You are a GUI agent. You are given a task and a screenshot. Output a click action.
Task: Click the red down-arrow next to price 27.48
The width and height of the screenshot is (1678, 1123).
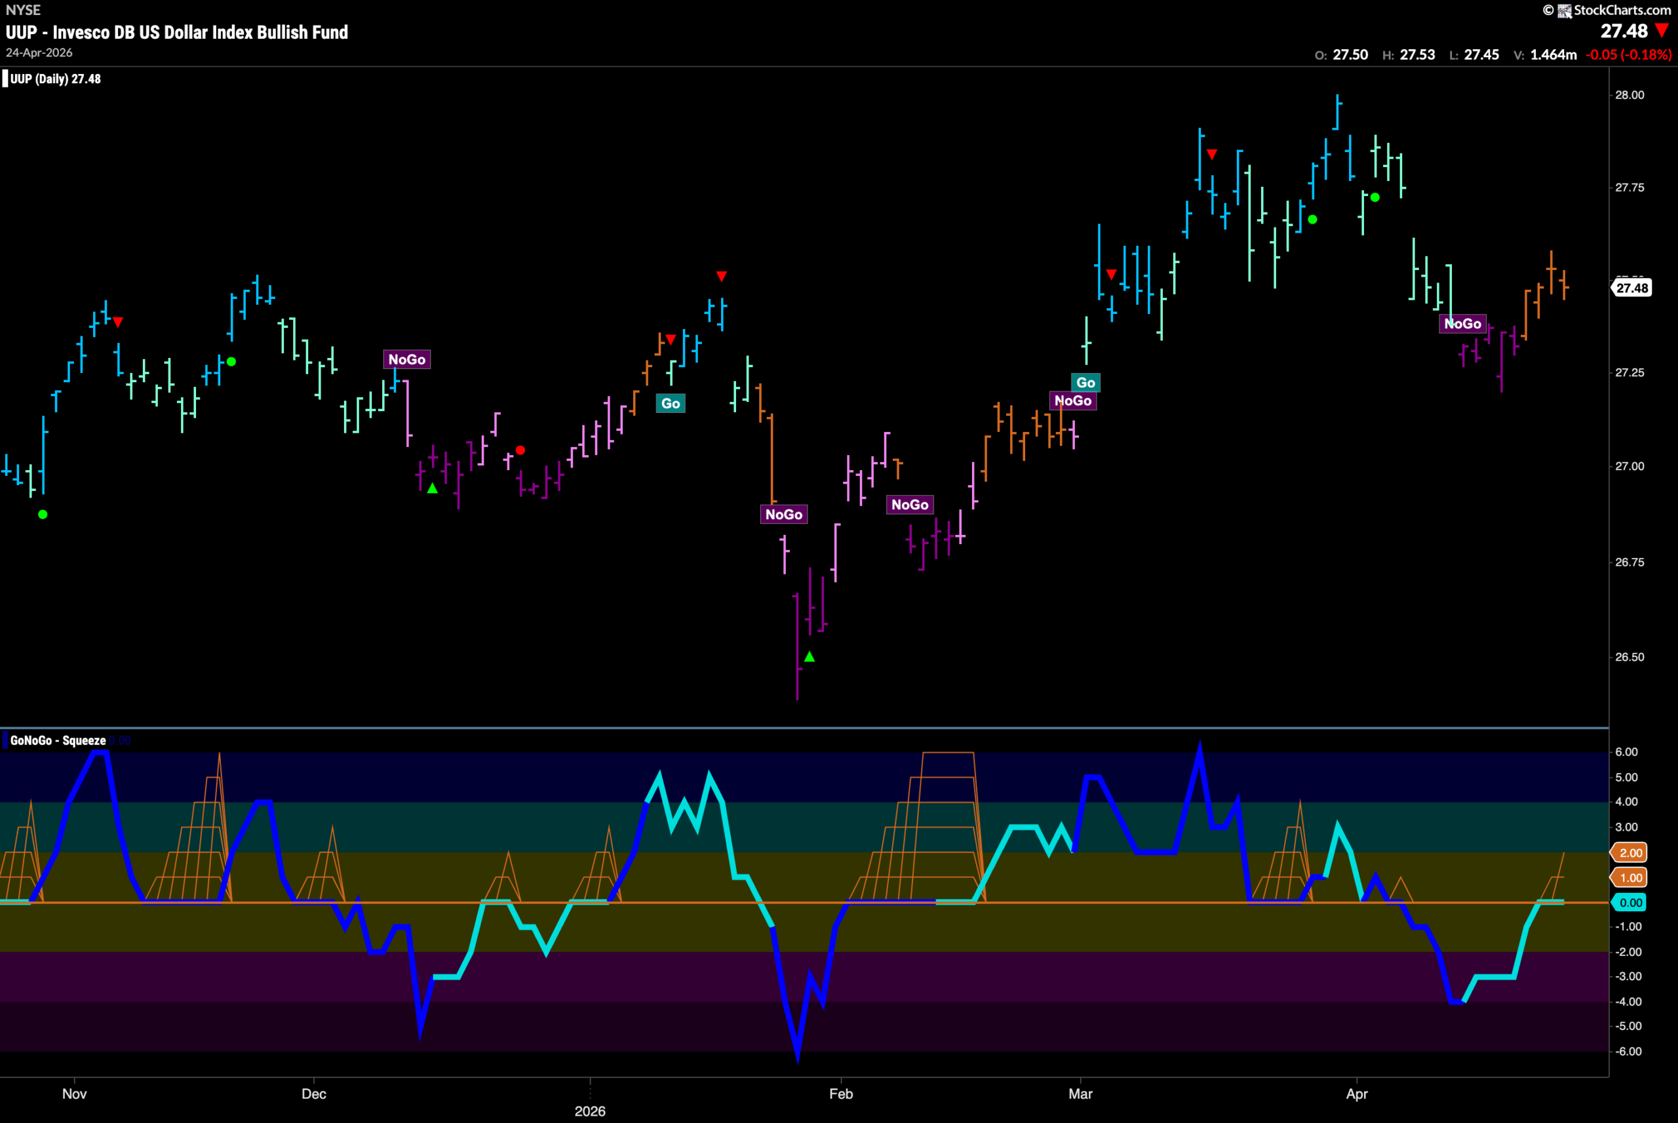click(x=1662, y=31)
